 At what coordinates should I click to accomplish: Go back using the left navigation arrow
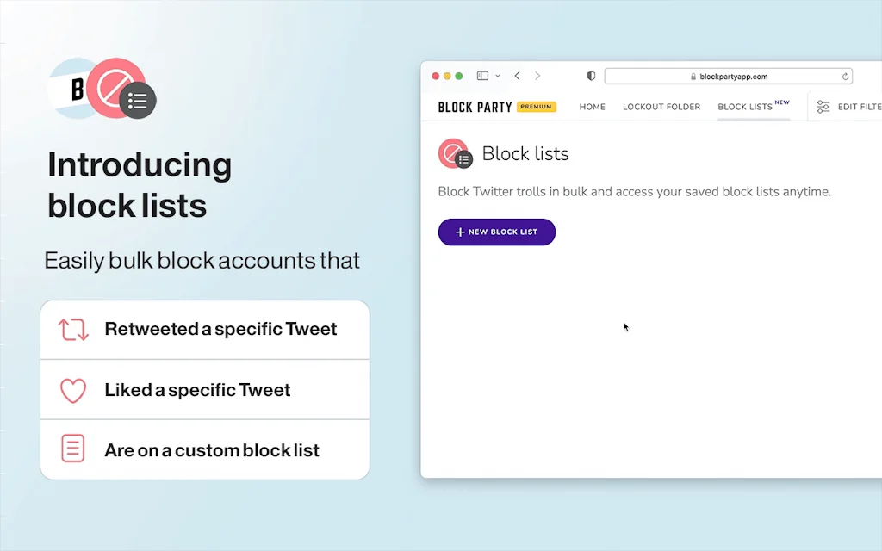coord(517,76)
